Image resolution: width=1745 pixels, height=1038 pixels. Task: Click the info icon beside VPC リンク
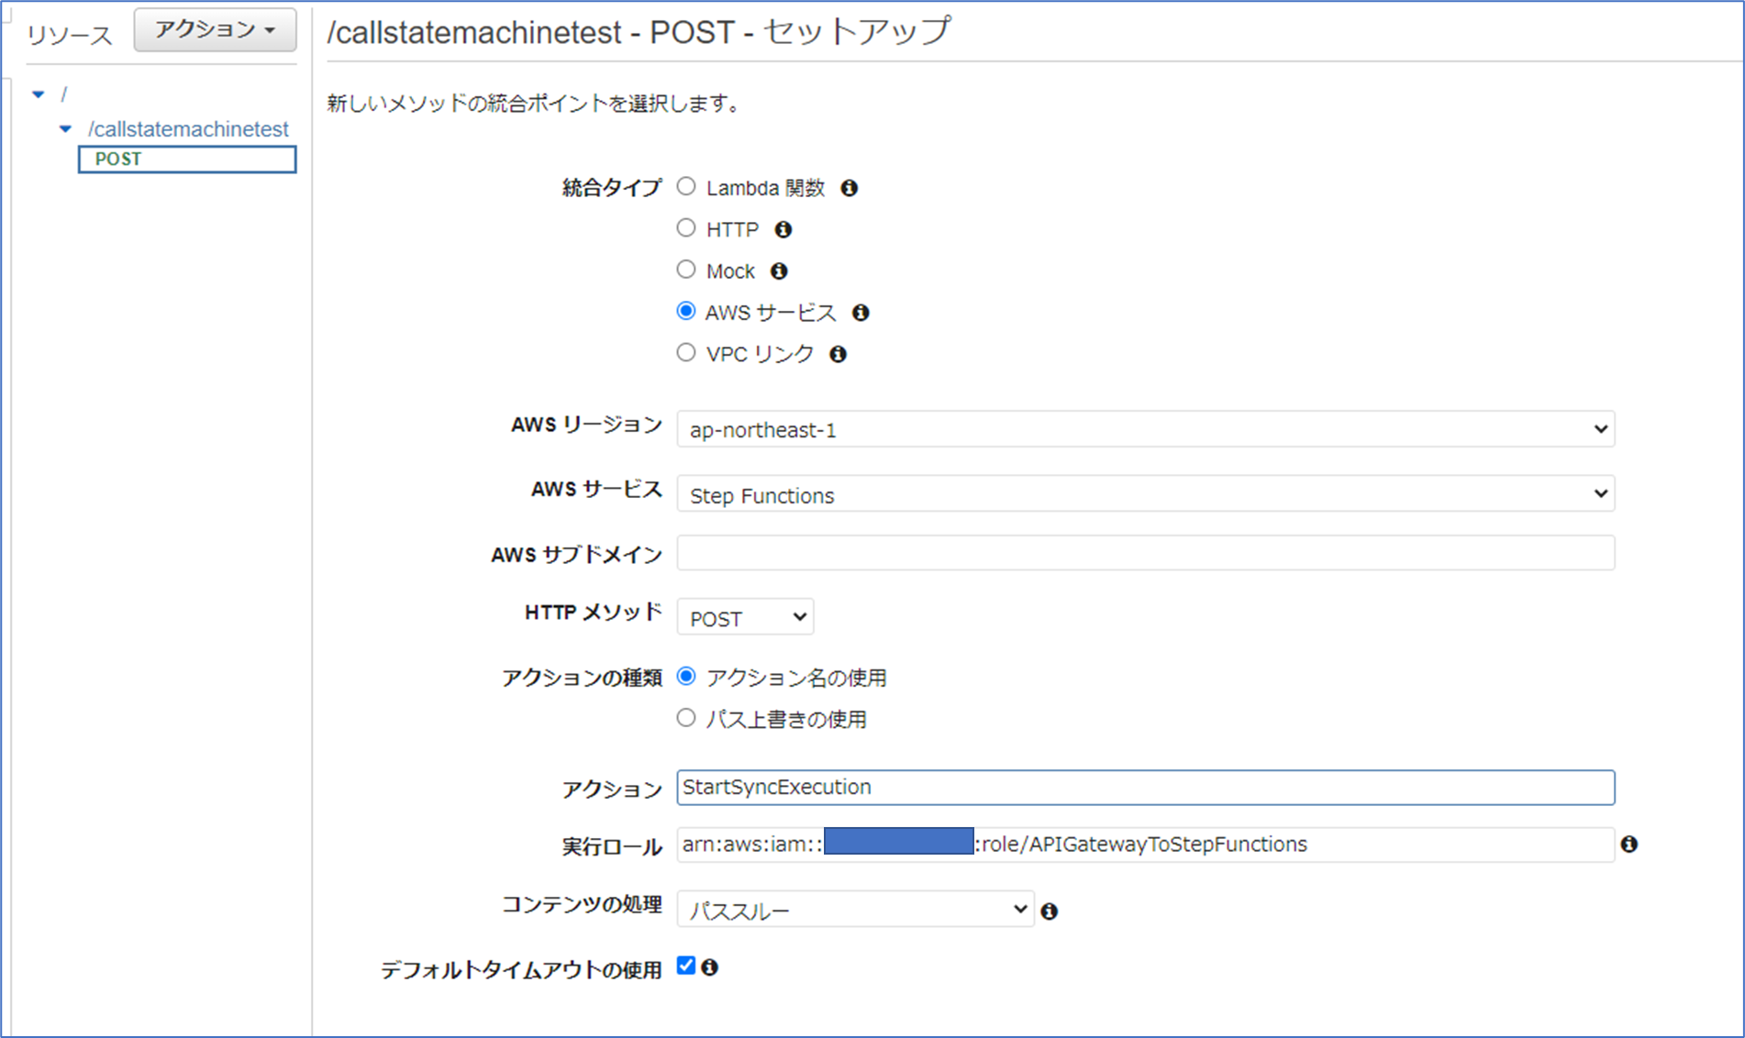click(838, 354)
